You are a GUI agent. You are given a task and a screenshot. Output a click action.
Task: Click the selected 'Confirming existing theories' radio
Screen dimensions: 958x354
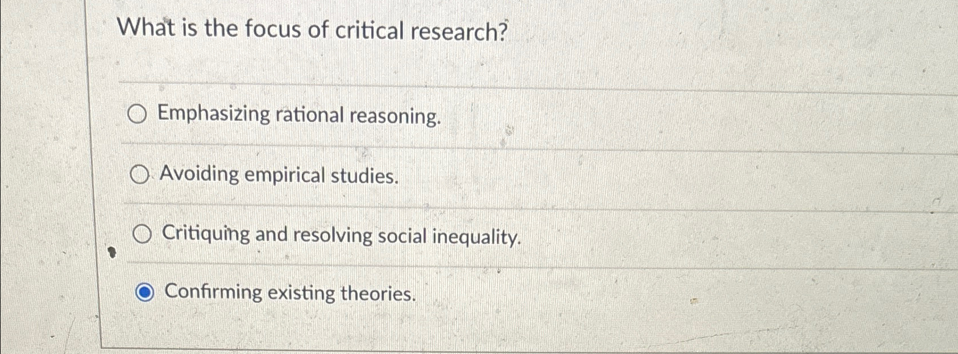click(144, 292)
